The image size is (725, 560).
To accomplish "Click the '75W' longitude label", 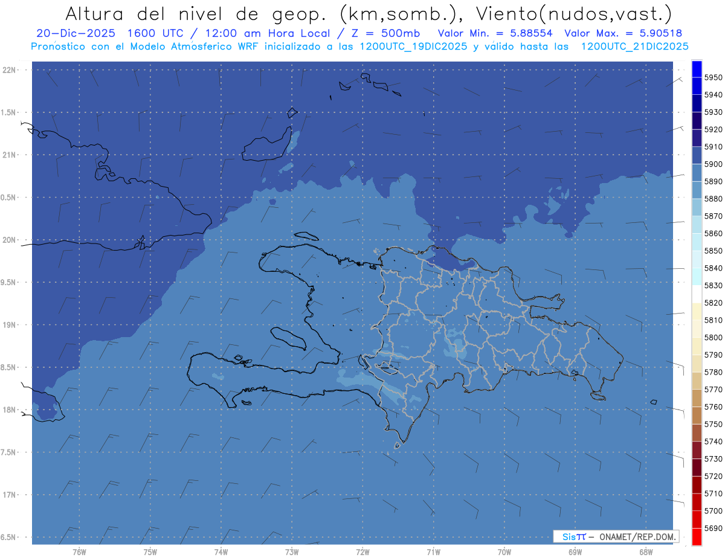I will click(x=150, y=552).
